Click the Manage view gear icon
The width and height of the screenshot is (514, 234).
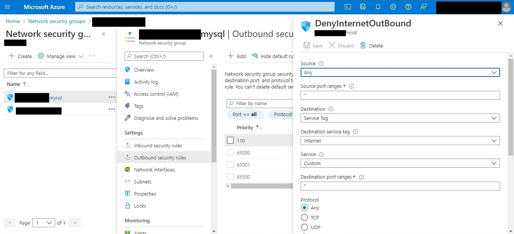(41, 56)
